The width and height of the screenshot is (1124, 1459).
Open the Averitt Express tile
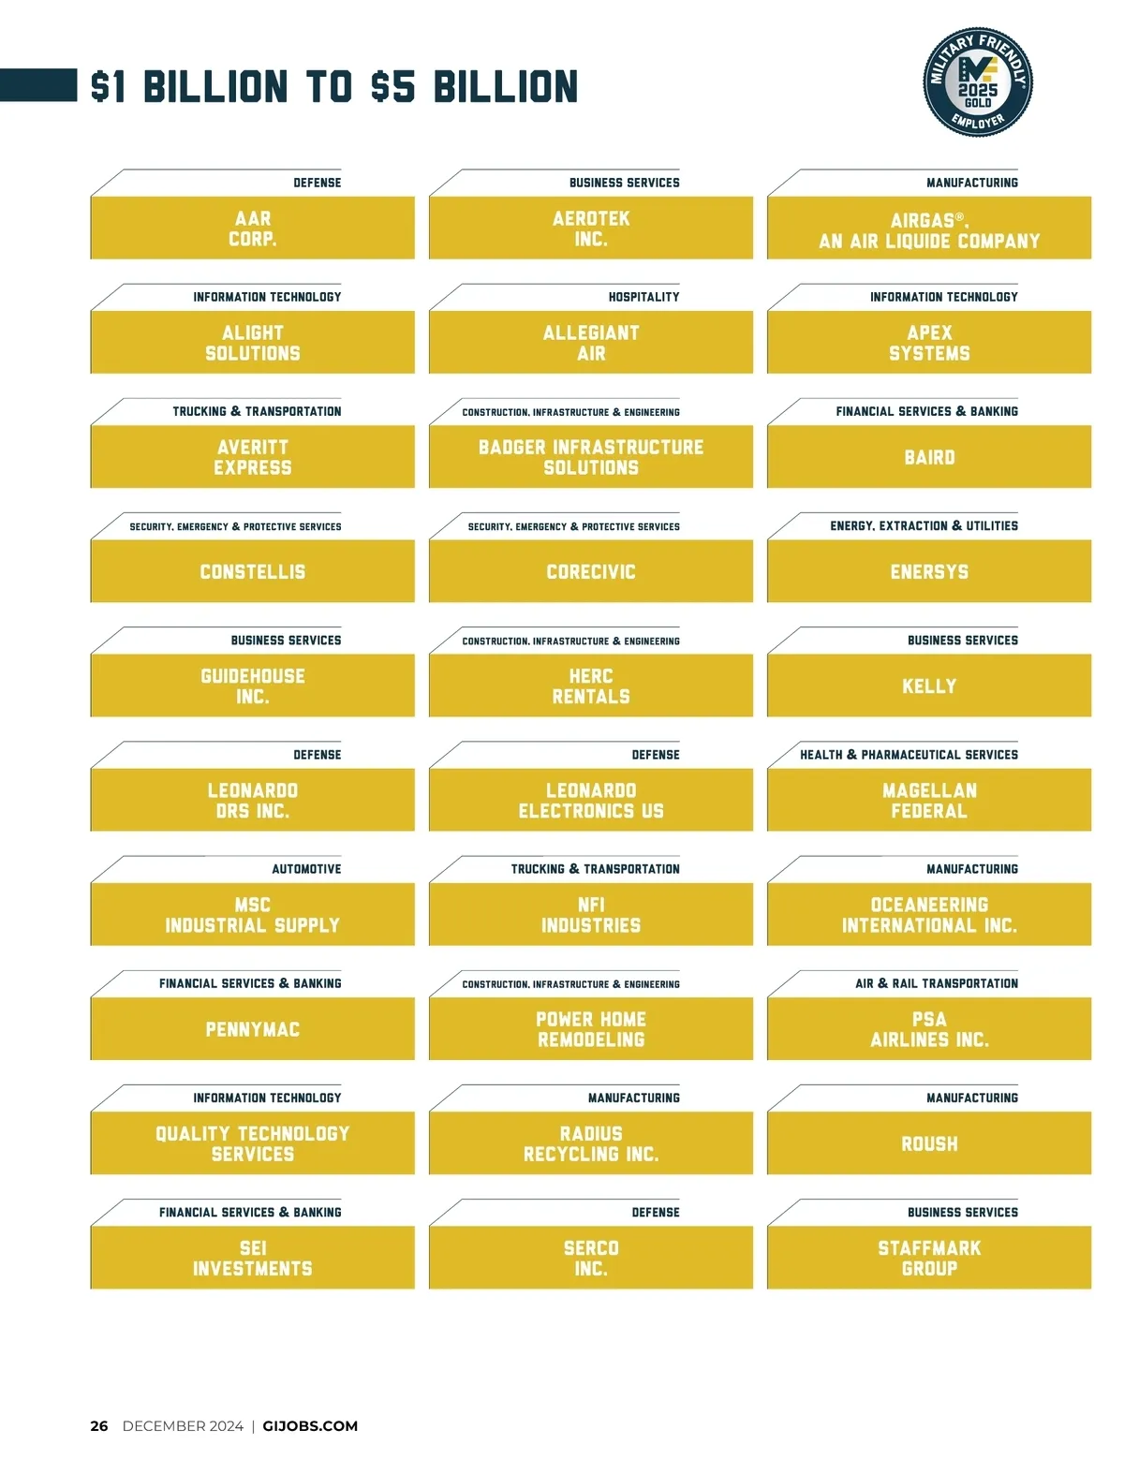click(253, 457)
